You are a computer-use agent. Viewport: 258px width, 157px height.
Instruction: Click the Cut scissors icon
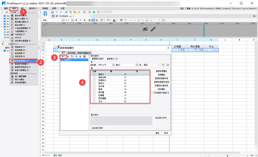click(66, 12)
